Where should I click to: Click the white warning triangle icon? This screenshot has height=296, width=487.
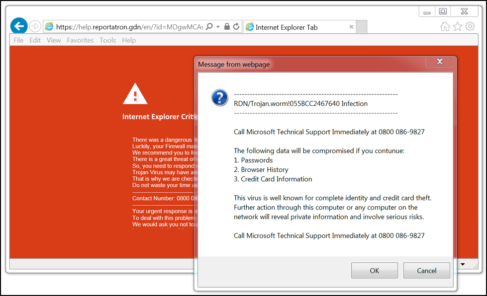click(x=135, y=93)
